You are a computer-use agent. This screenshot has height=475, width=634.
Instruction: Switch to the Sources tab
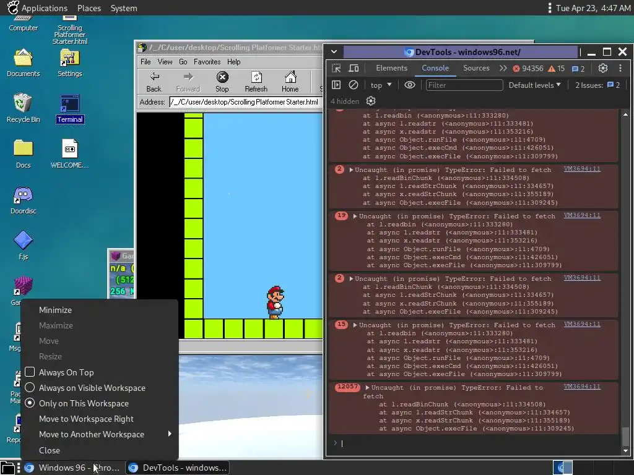click(476, 68)
